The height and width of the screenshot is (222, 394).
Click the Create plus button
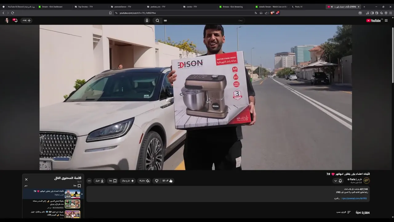(x=27, y=20)
